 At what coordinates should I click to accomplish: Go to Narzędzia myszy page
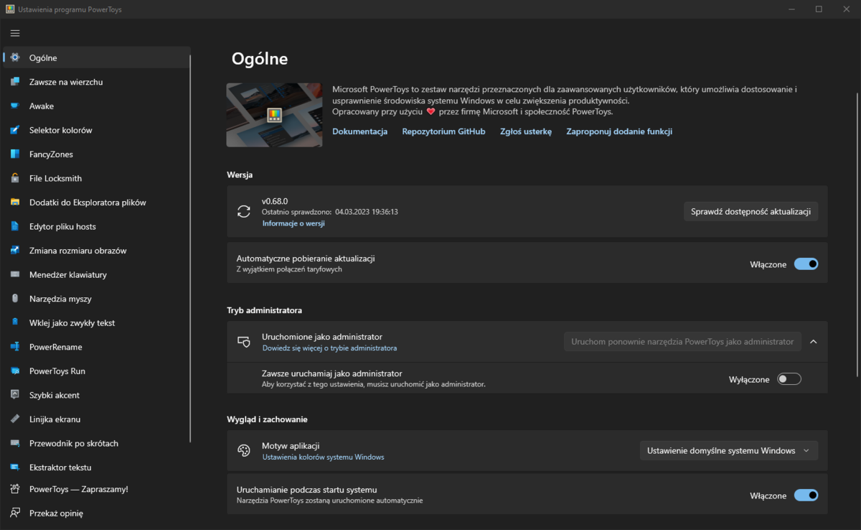coord(97,299)
